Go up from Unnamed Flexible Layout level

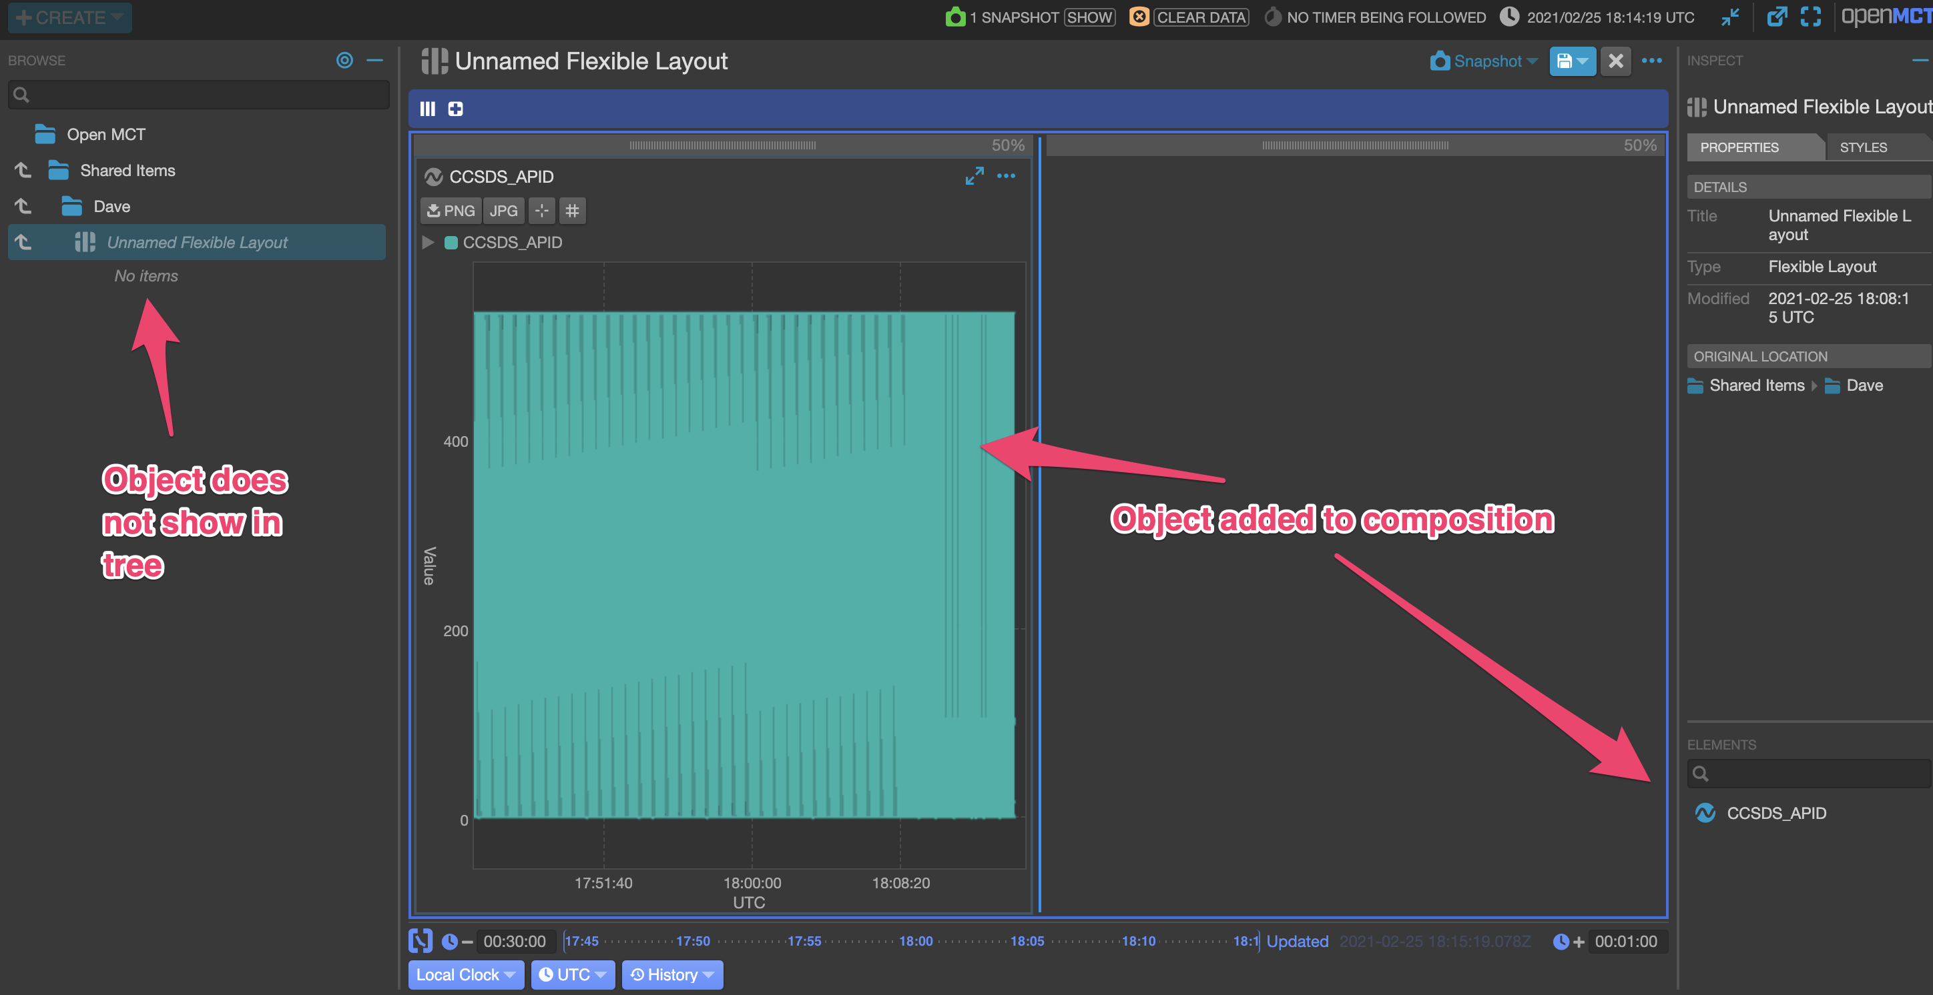click(23, 242)
